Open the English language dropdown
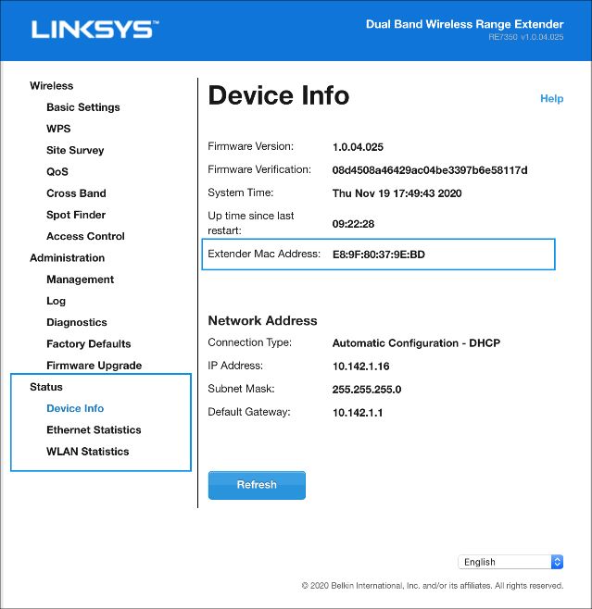Viewport: 592px width, 609px height. 510,562
